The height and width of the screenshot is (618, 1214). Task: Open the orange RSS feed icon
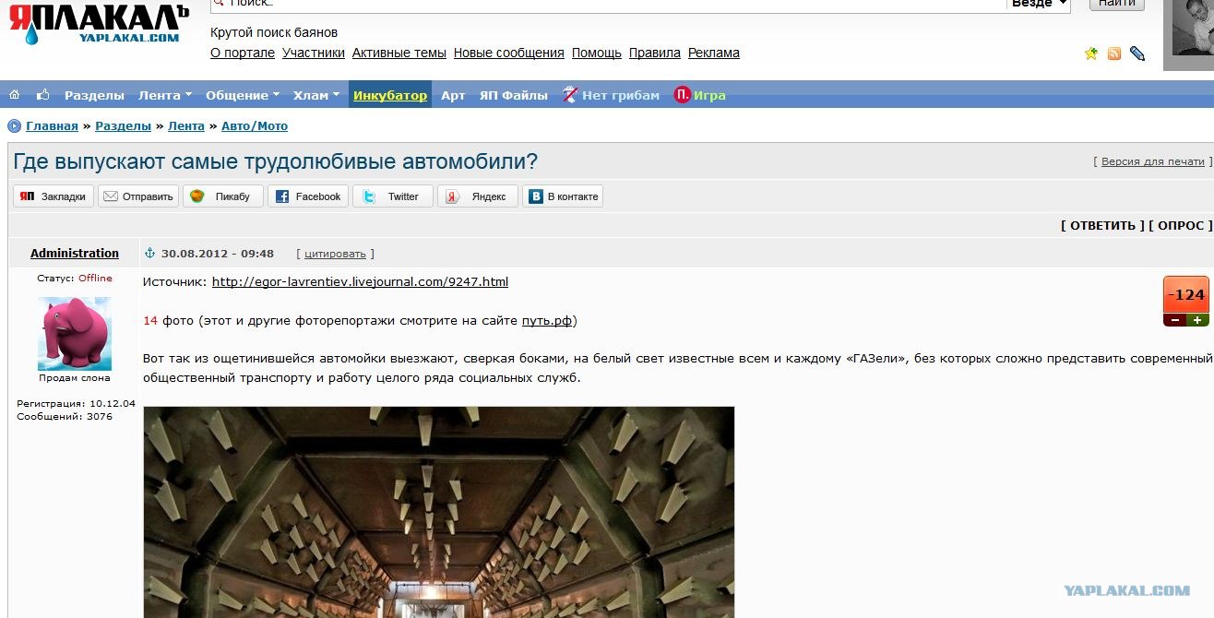tap(1114, 53)
